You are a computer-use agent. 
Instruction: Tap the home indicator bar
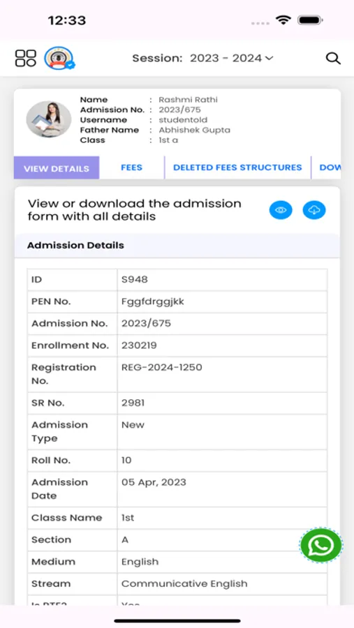[x=177, y=621]
